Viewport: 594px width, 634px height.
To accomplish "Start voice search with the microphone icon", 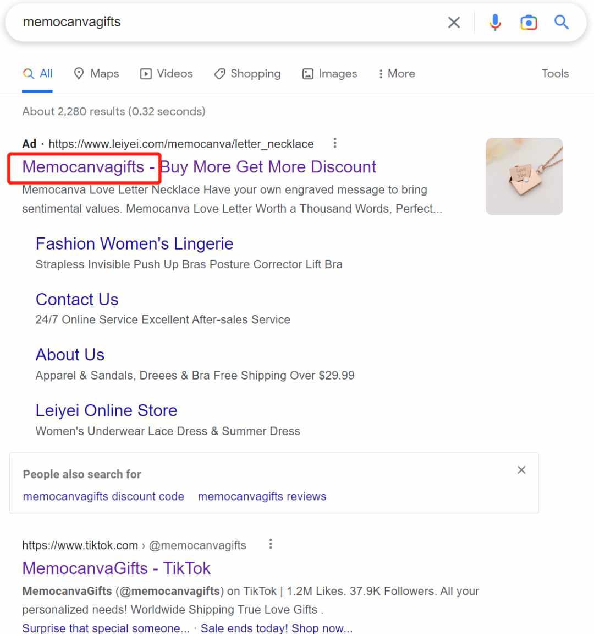I will tap(494, 22).
